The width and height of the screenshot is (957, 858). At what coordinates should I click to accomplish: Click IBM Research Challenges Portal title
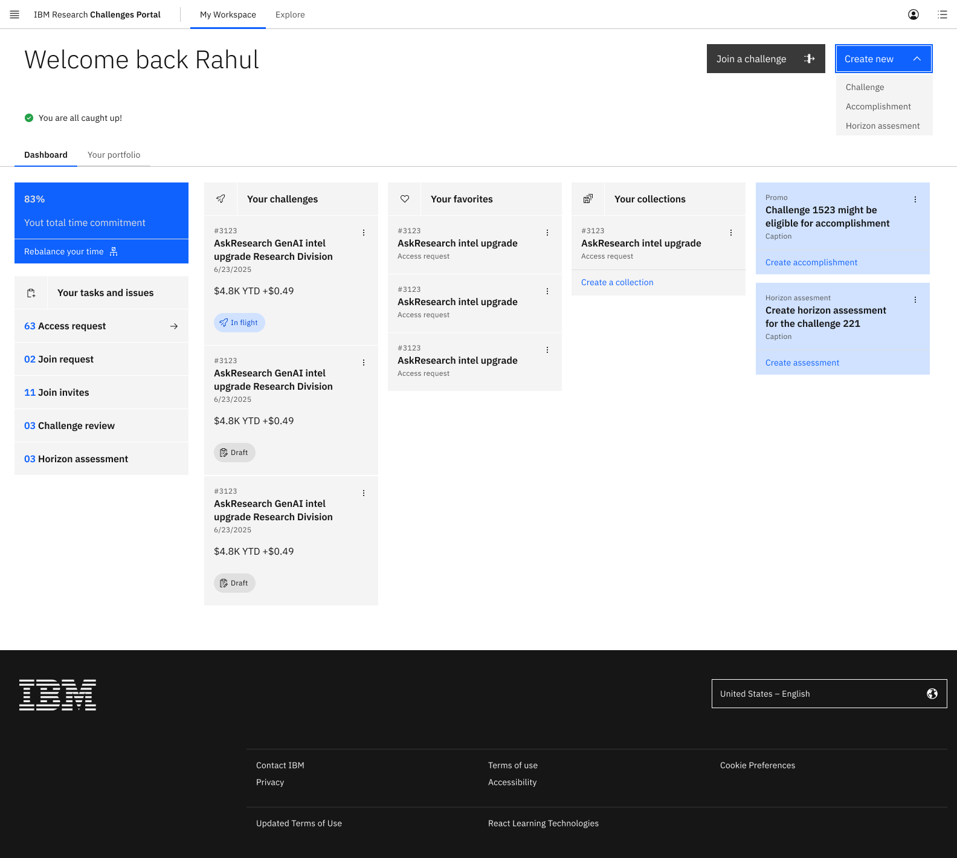[x=97, y=15]
